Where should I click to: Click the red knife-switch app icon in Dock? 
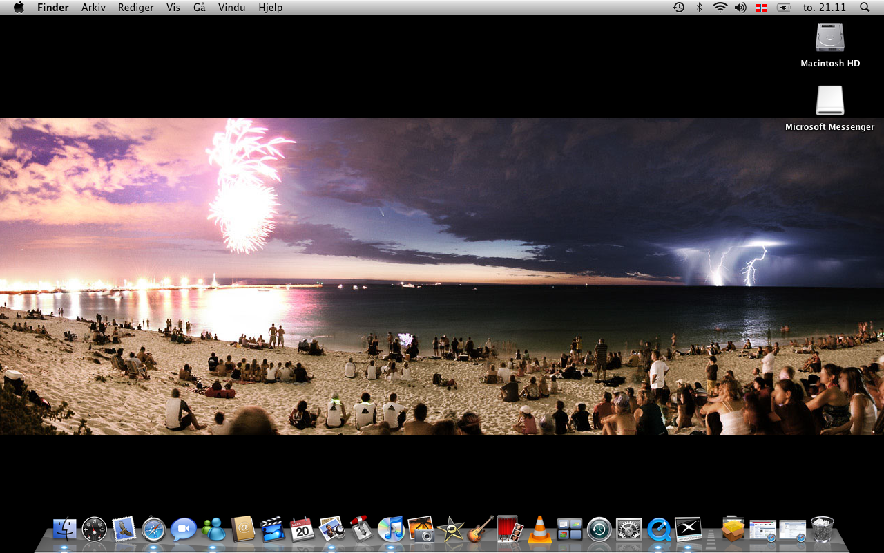[x=362, y=529]
